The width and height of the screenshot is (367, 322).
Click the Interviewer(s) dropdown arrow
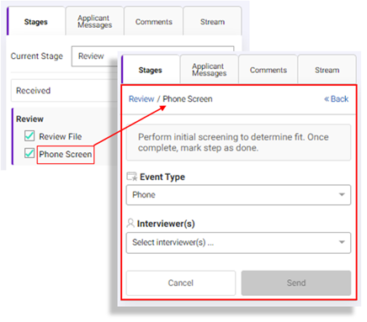342,242
